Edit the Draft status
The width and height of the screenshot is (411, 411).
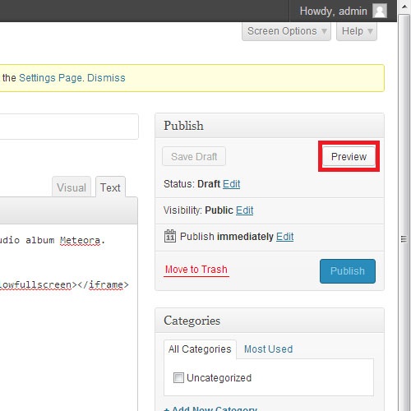tap(231, 184)
